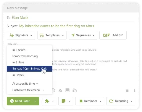Screen dimensions: 142x112
Task: Click the emoji smiley icon
Action: [53, 90]
